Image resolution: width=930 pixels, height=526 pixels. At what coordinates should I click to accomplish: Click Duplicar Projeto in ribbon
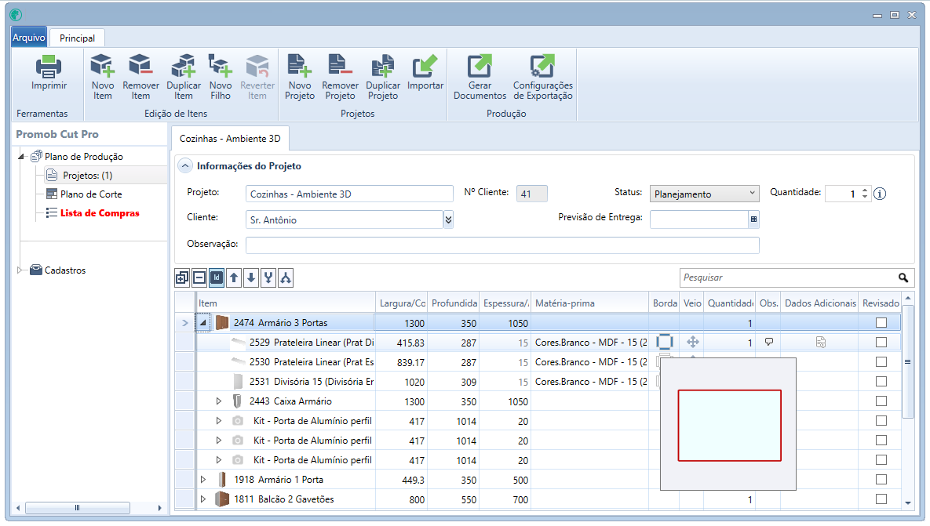pyautogui.click(x=382, y=77)
